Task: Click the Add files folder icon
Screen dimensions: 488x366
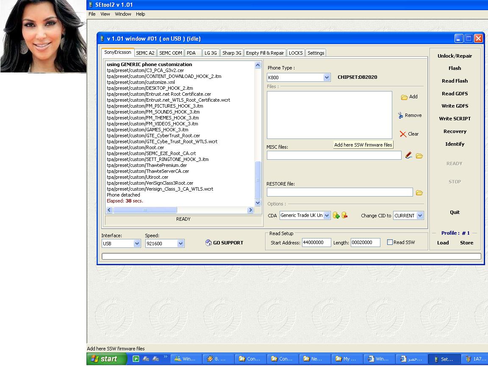Action: pos(404,97)
